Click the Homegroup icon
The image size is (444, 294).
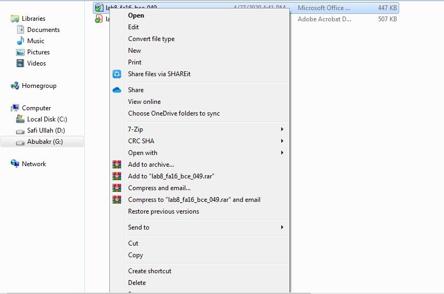(x=15, y=85)
